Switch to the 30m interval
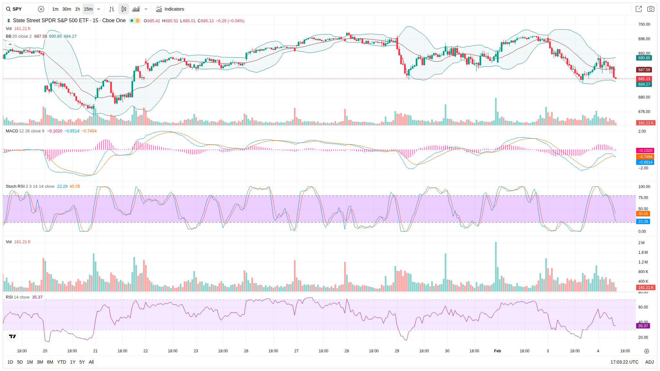This screenshot has width=660, height=371. 67,9
